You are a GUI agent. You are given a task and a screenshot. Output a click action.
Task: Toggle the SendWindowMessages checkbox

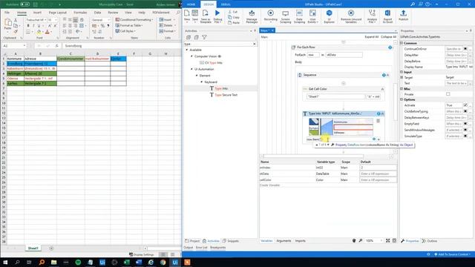(465, 130)
